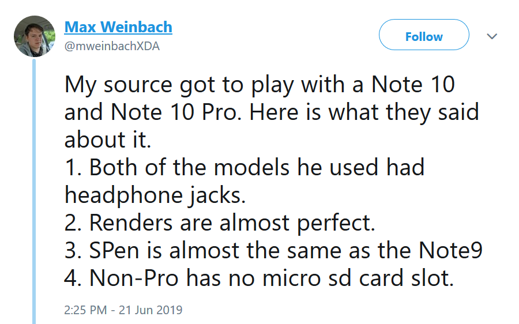This screenshot has width=519, height=324.
Task: Click the Max Weinbach name link
Action: (118, 27)
